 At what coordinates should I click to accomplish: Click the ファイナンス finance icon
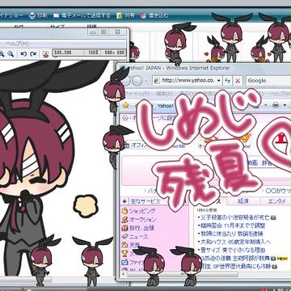coord(124,262)
